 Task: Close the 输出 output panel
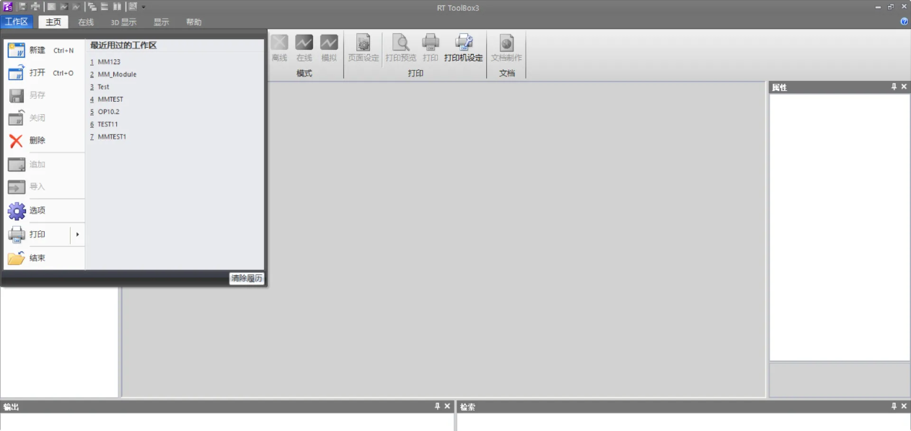[447, 406]
